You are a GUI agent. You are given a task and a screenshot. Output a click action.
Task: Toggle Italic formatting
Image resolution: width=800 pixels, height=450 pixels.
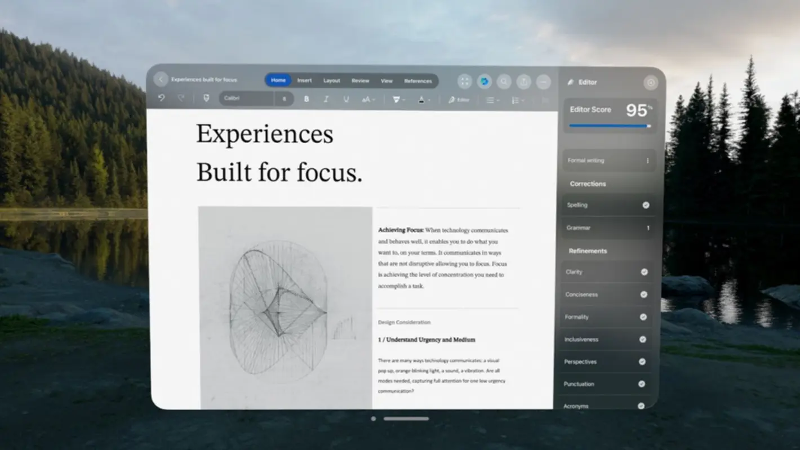326,99
